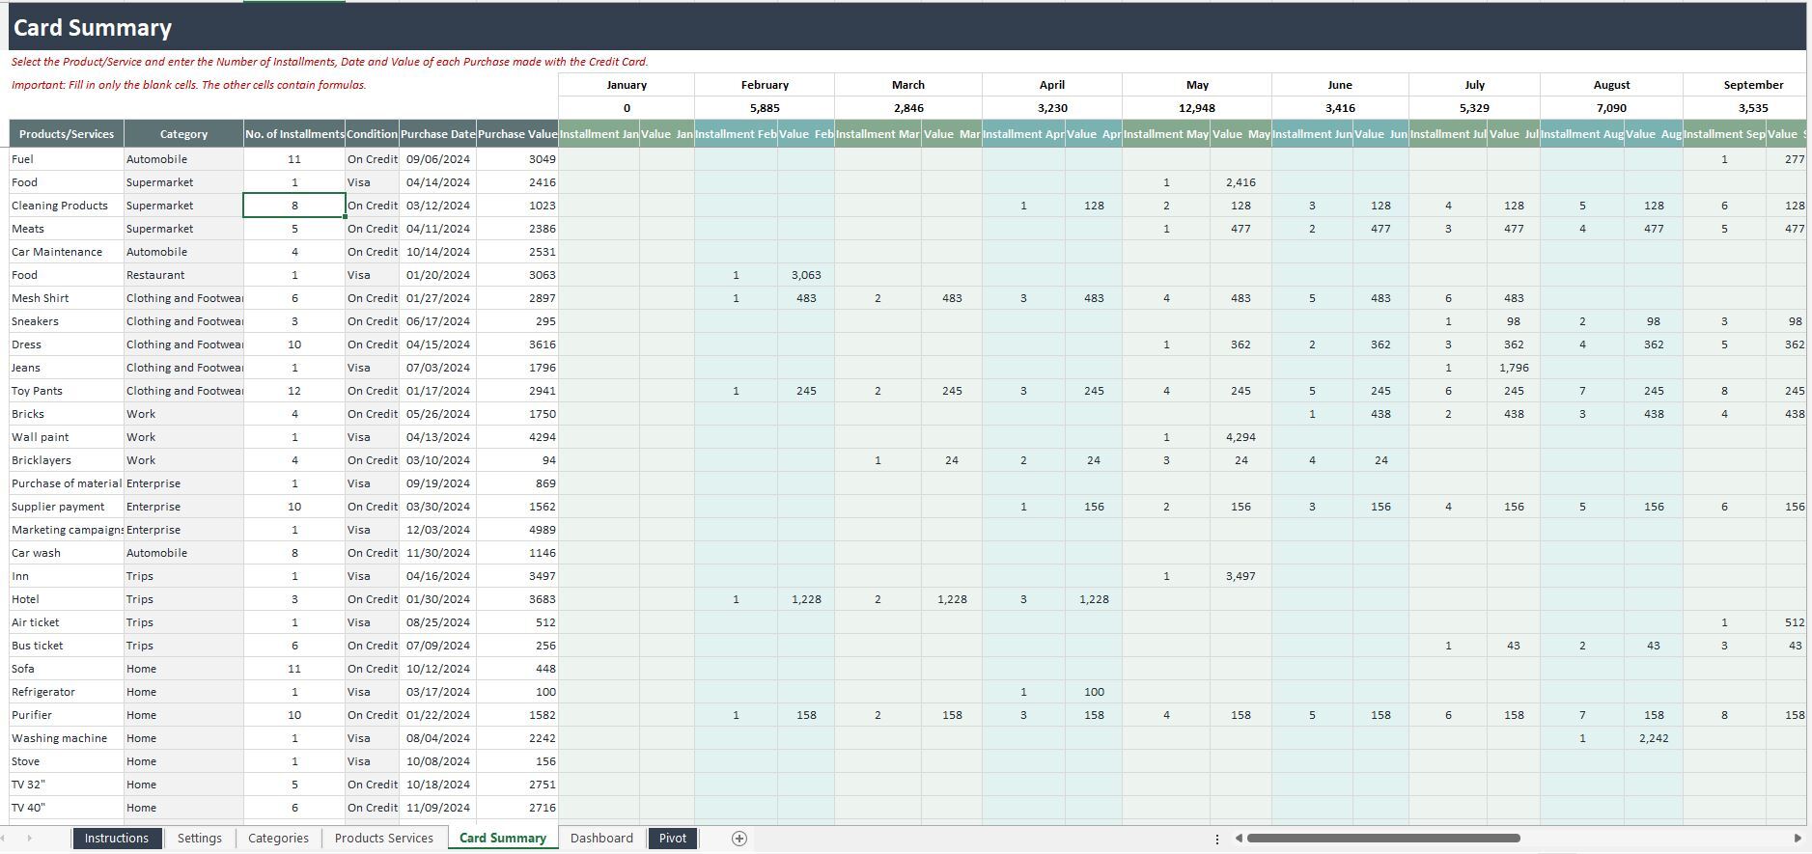Open the Settings sheet tab
The width and height of the screenshot is (1812, 854).
200,839
